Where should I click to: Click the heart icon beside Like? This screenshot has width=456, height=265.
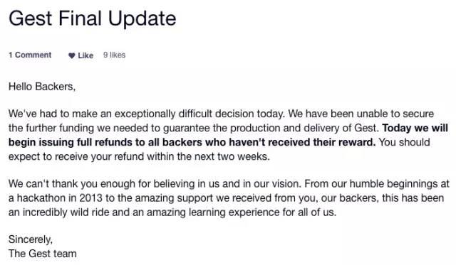[x=71, y=55]
